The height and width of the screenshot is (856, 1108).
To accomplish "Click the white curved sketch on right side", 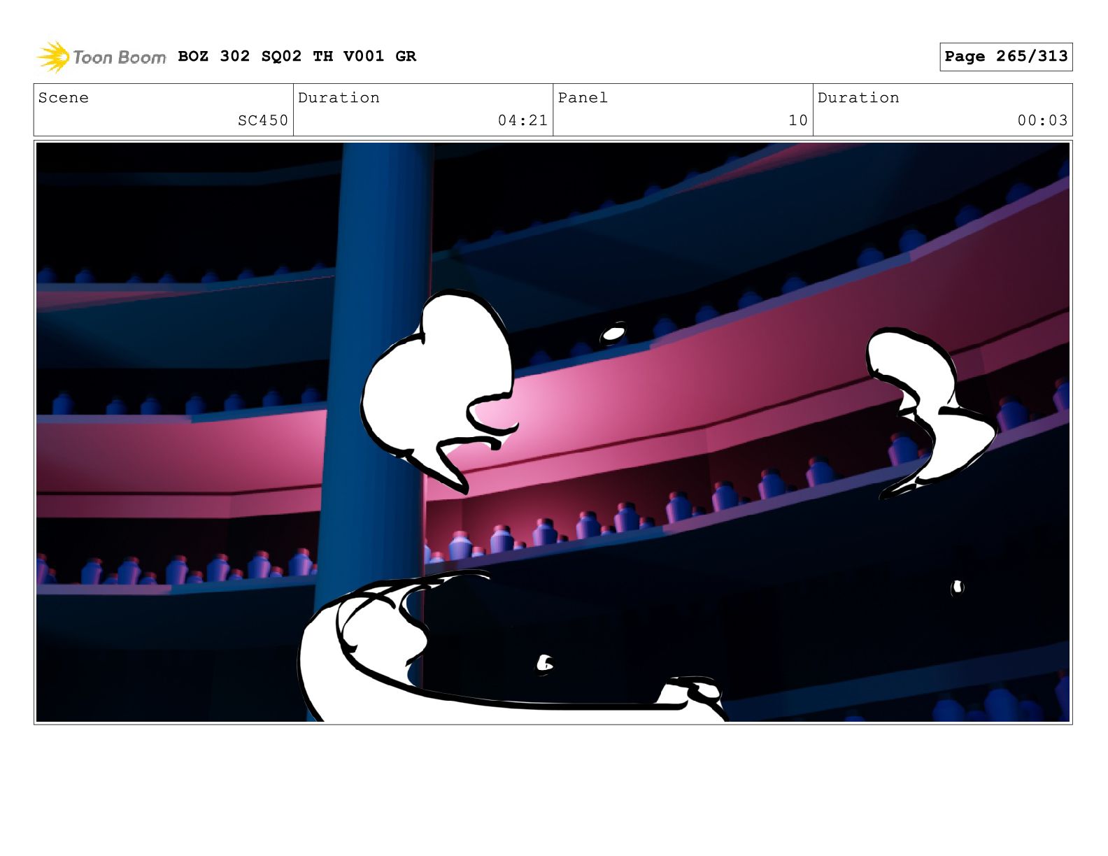I will [x=923, y=406].
